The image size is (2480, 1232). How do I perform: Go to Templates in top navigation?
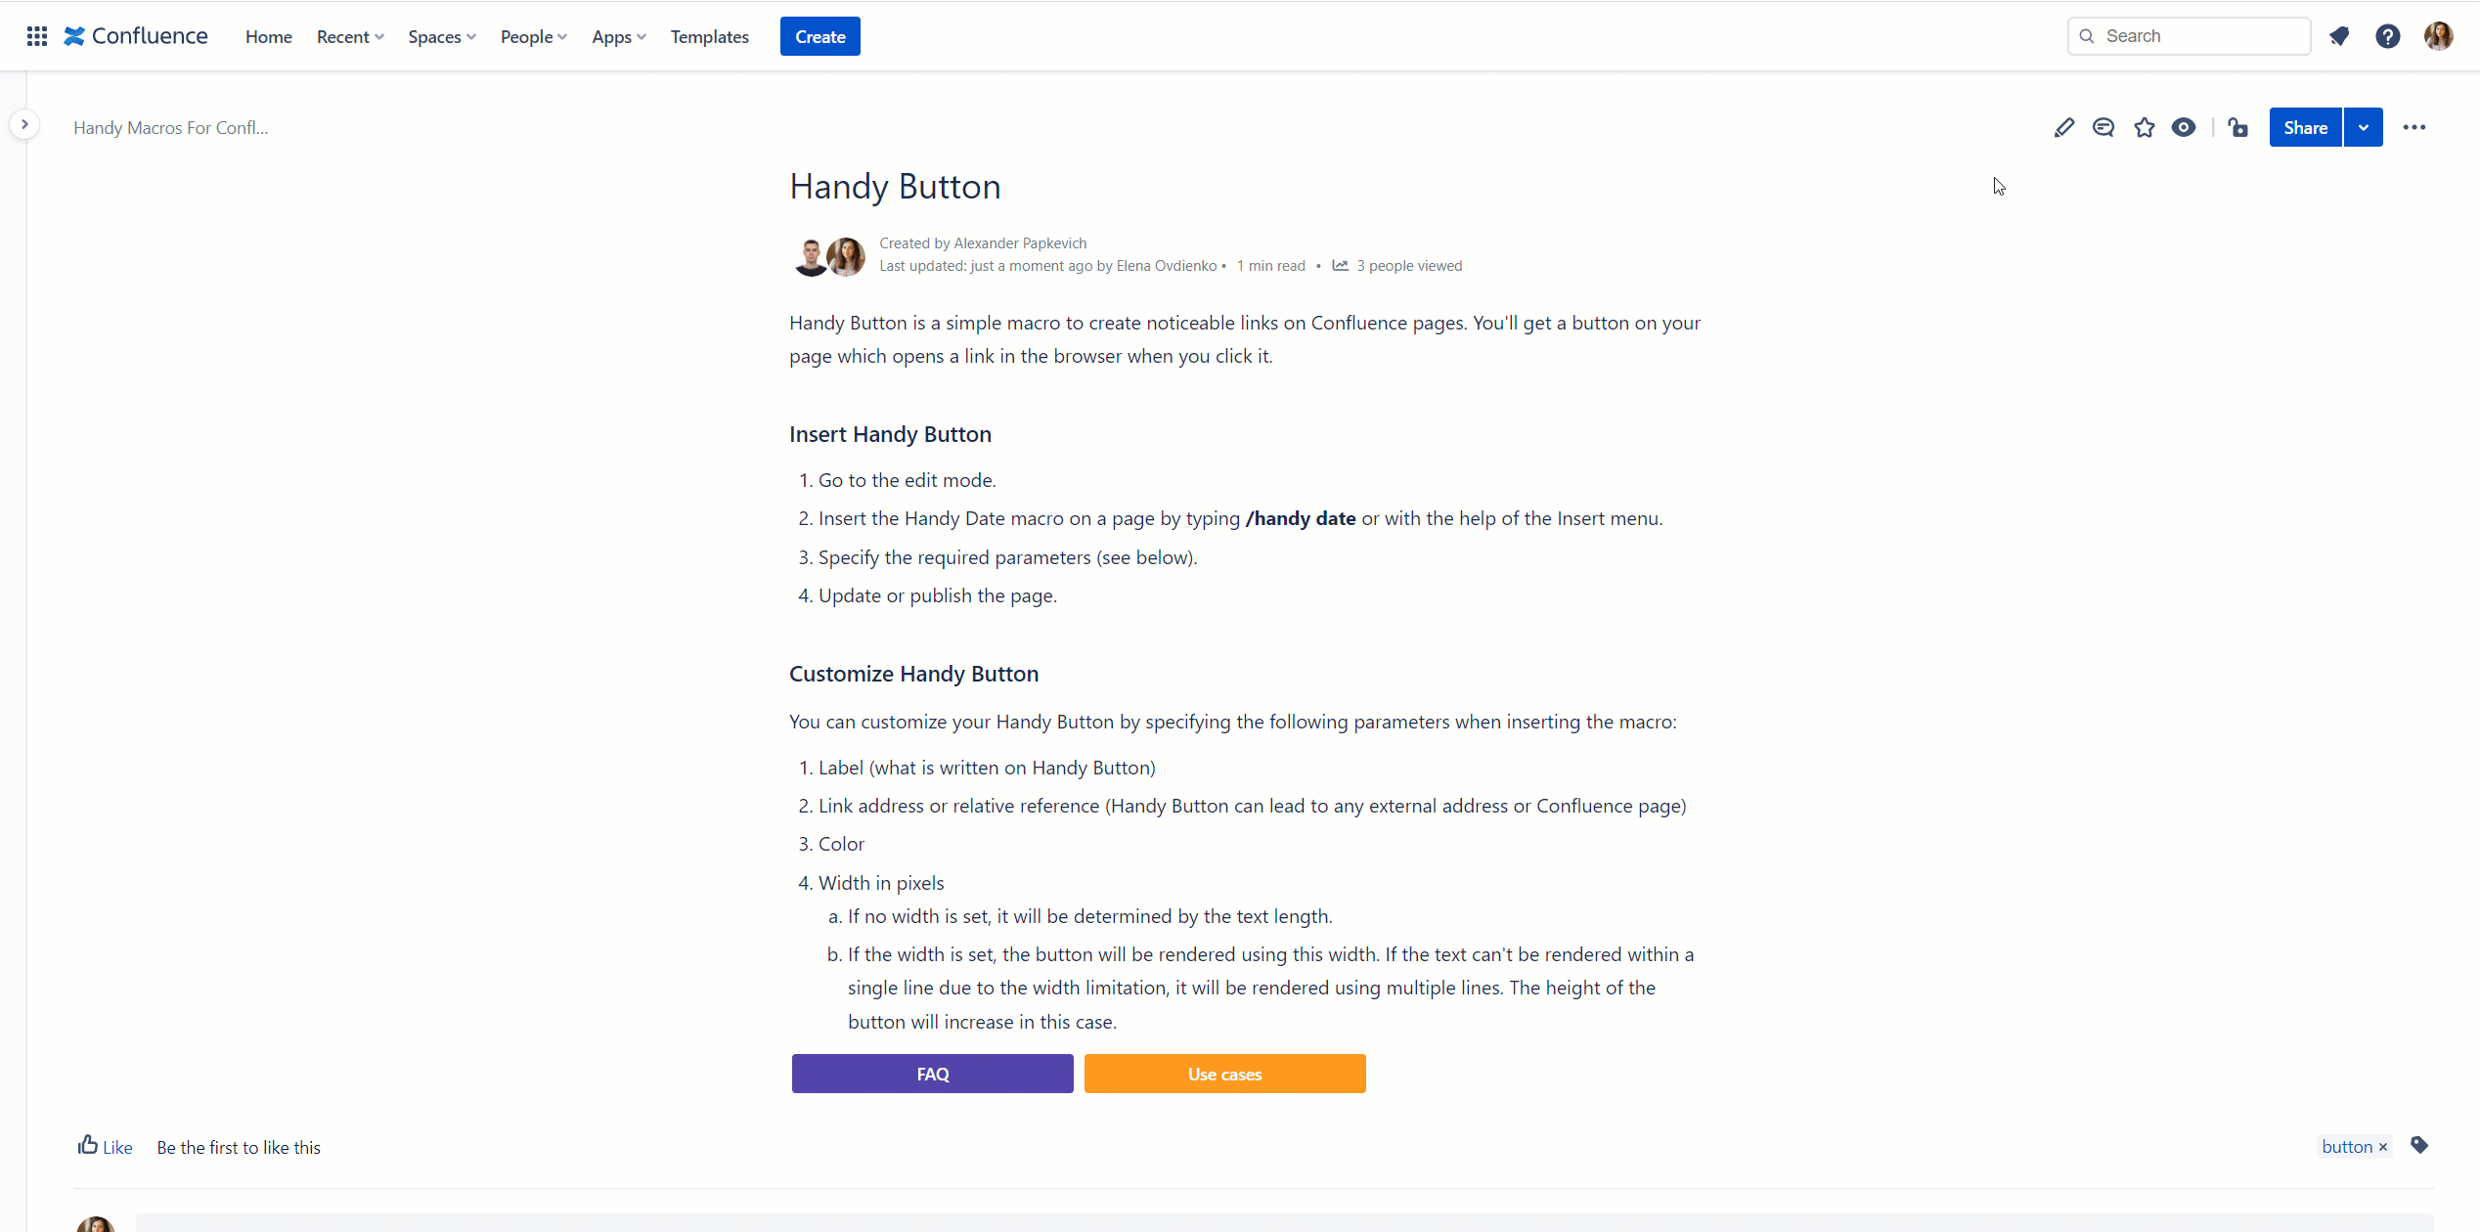pos(709,36)
